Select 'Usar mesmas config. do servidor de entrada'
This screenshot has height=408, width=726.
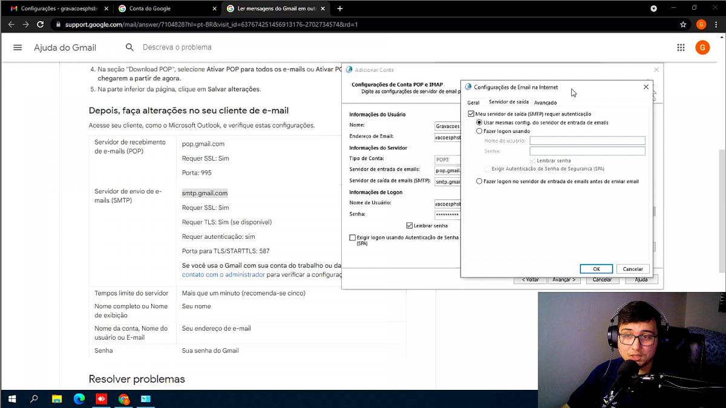pos(480,123)
